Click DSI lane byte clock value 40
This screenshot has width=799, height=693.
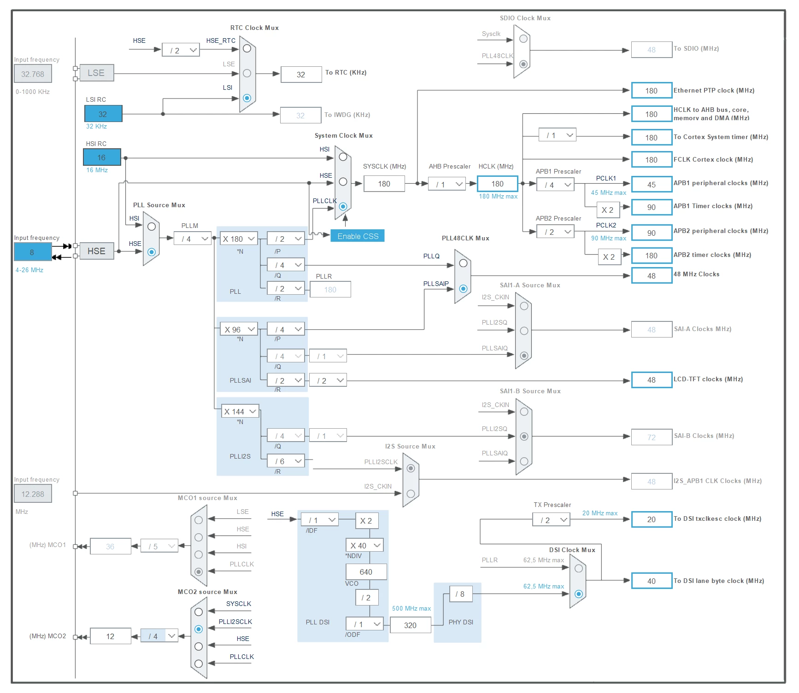(x=652, y=581)
